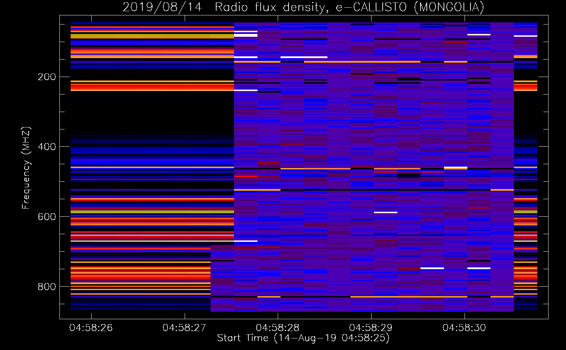Image resolution: width=566 pixels, height=350 pixels.
Task: Click the 04:58:28 time tick label
Action: (278, 328)
